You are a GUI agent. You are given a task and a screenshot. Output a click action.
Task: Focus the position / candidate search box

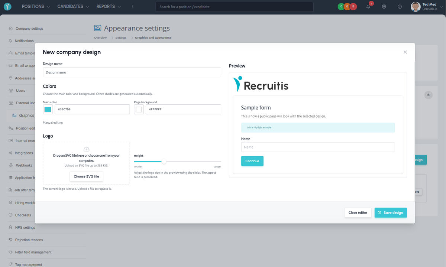[x=234, y=7]
